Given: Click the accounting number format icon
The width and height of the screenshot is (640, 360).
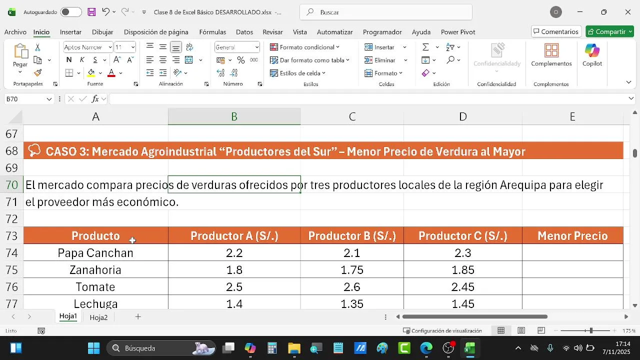Looking at the screenshot, I should tap(220, 60).
